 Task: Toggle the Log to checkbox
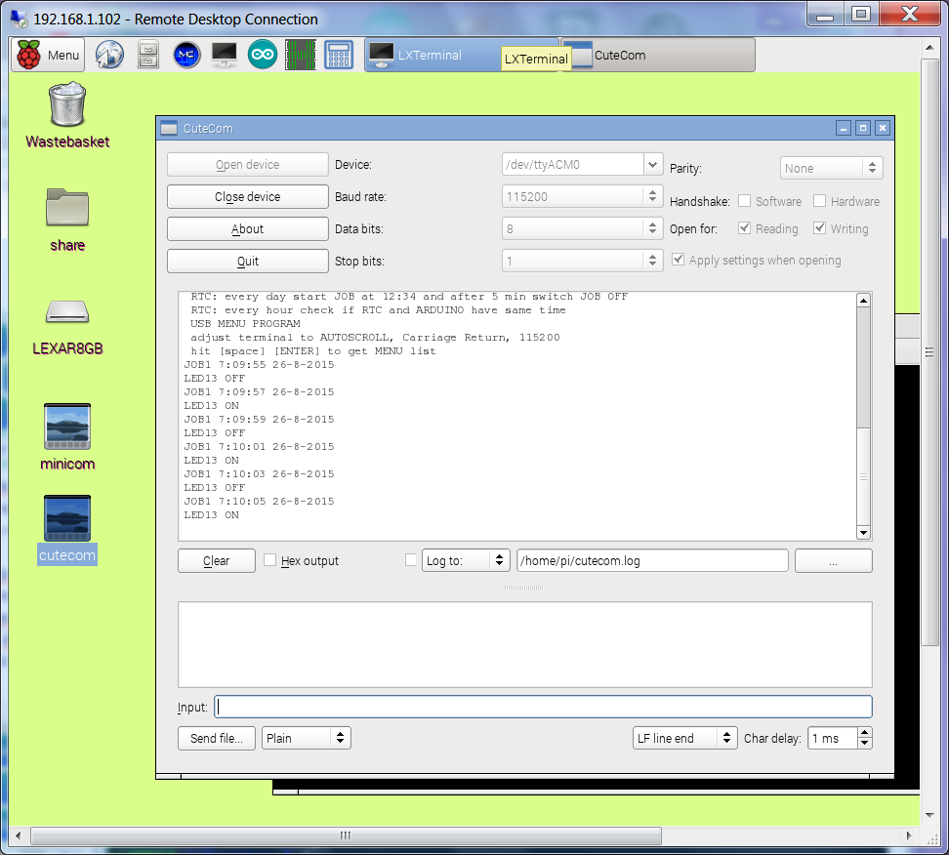411,560
